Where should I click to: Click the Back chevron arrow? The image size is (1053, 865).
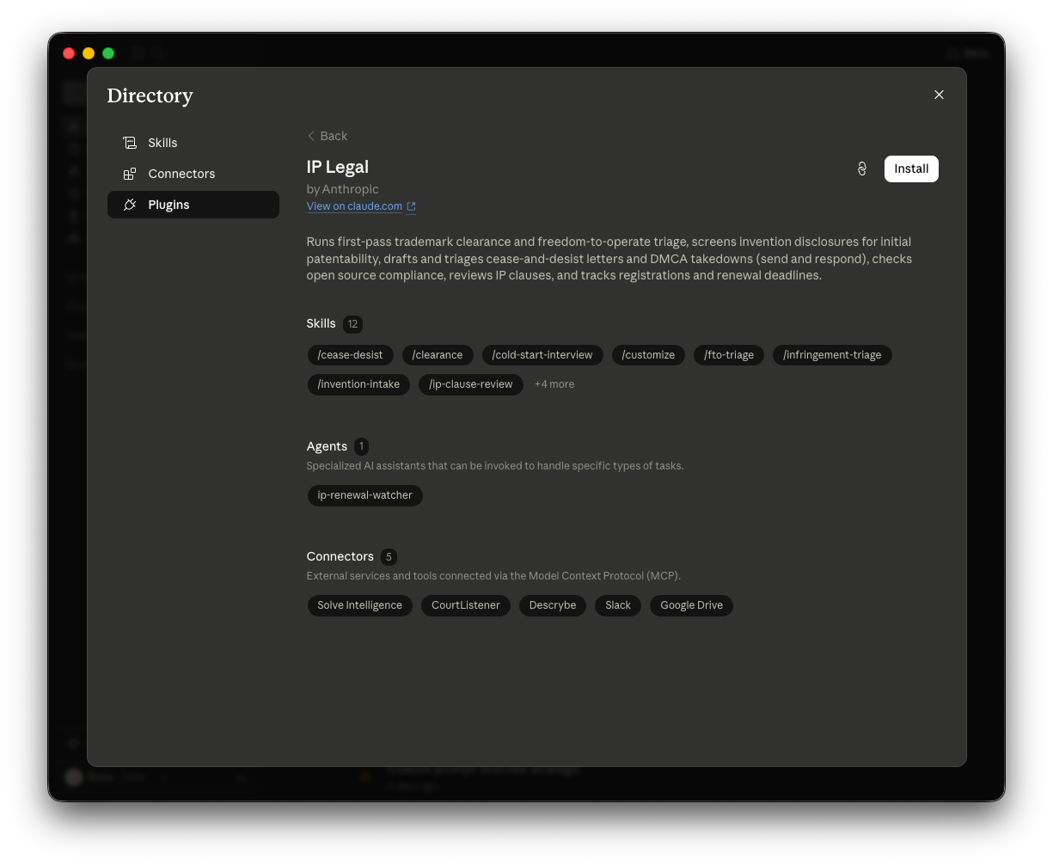311,136
